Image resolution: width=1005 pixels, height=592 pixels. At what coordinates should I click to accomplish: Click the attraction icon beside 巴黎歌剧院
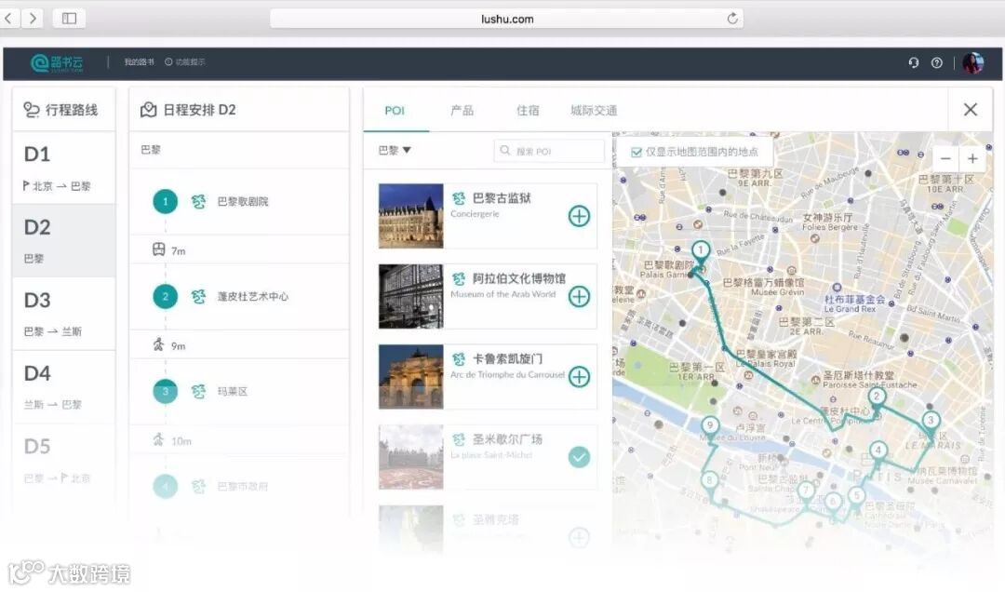199,201
